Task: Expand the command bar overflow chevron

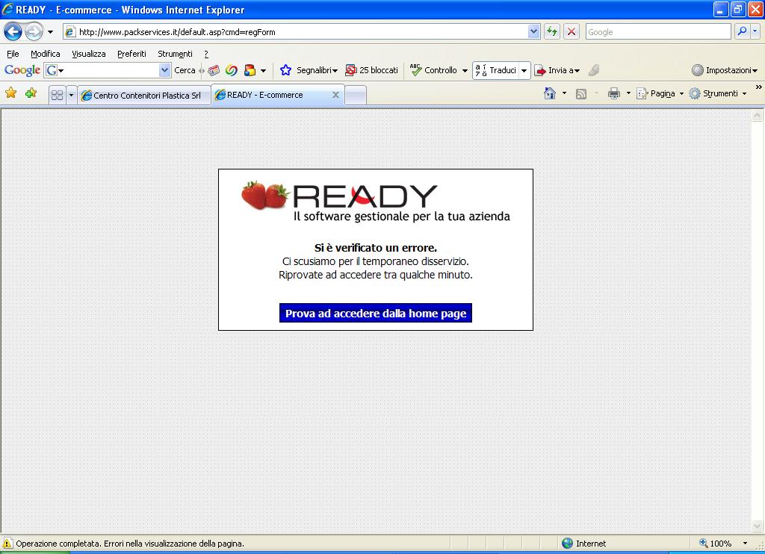Action: coord(759,87)
